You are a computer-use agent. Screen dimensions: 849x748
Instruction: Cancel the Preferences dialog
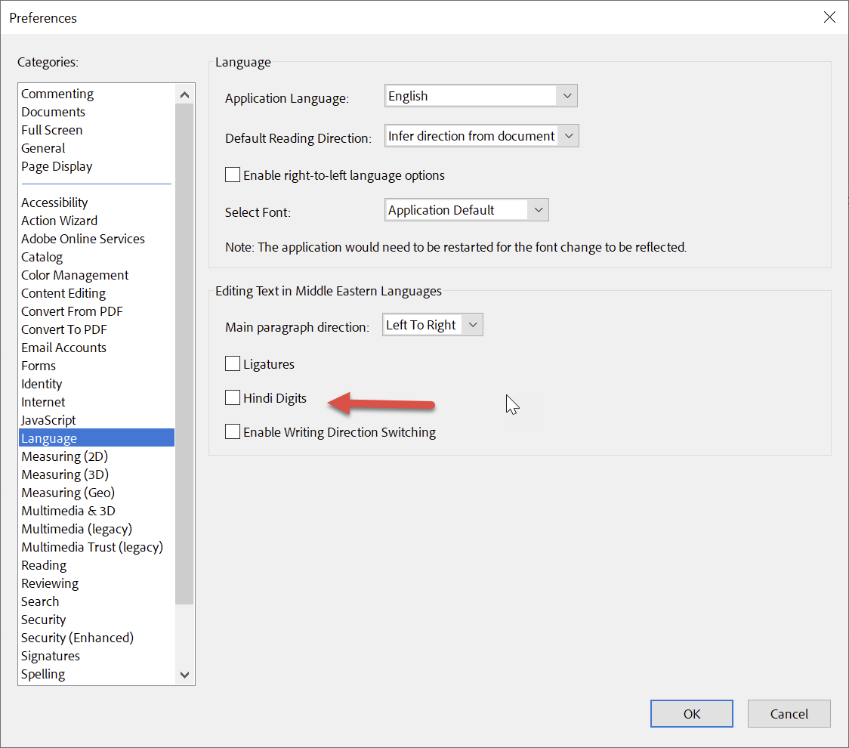pyautogui.click(x=789, y=713)
